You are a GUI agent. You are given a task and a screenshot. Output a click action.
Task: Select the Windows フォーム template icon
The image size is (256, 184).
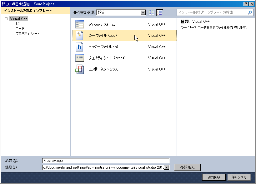pos(80,24)
